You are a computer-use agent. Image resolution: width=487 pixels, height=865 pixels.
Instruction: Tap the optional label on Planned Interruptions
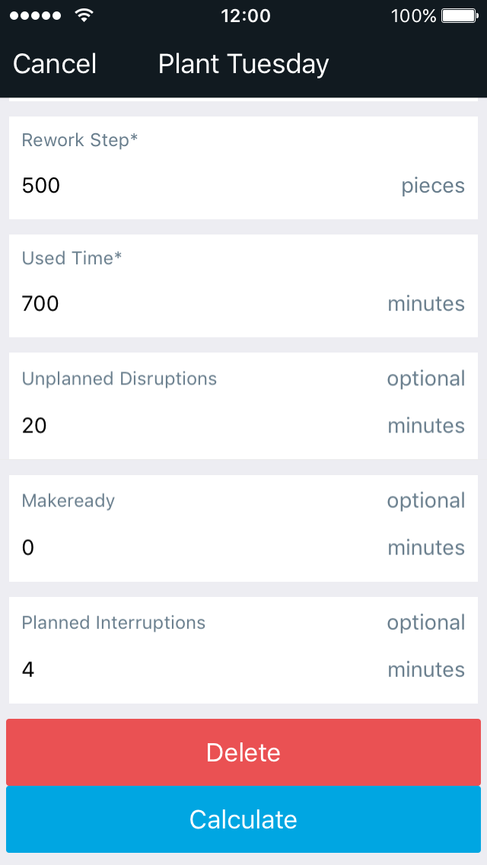pos(426,622)
